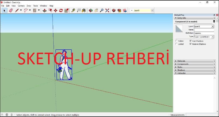Screen dimensions: 219x117
Task: Close the Shadows panel
Action: coord(214,70)
